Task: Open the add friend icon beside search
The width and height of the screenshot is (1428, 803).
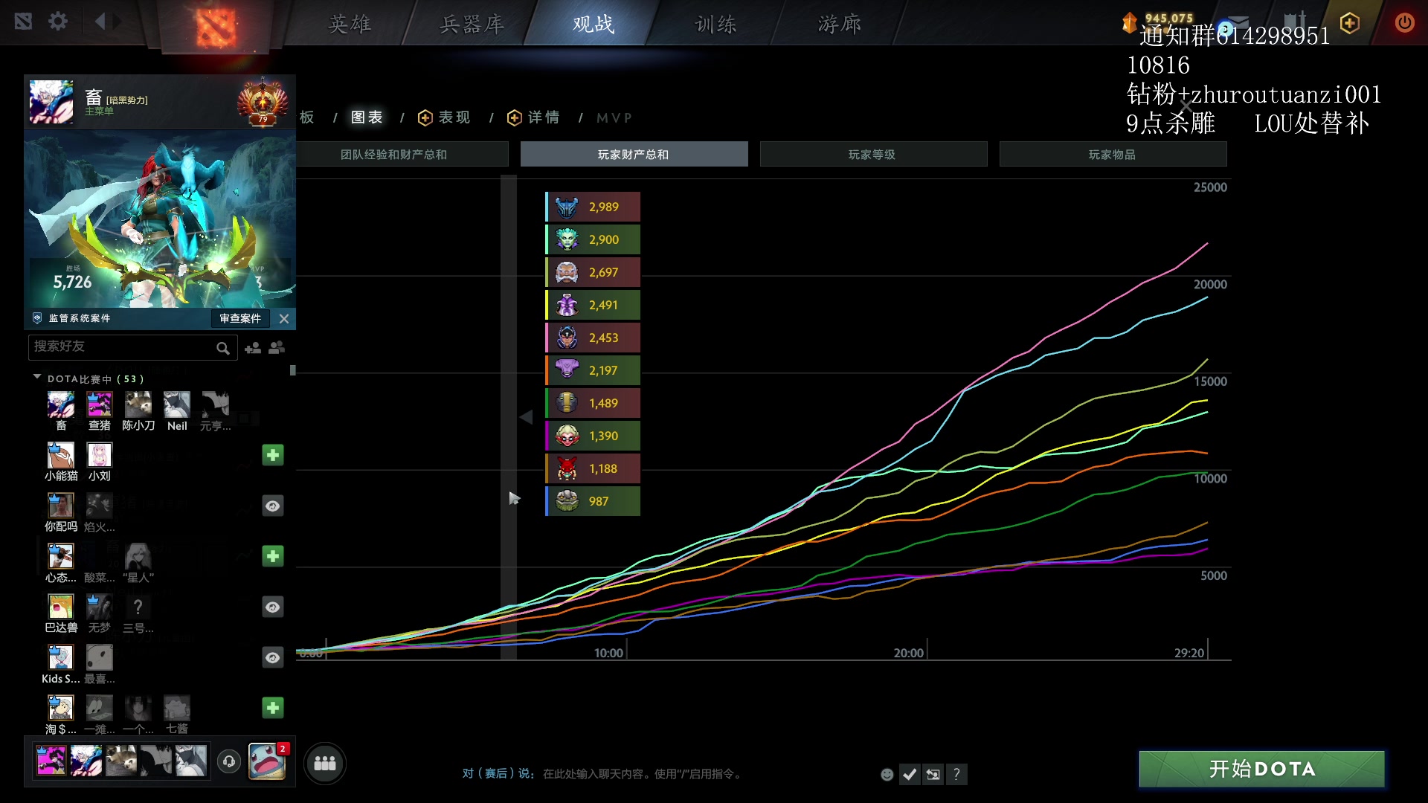Action: [x=253, y=347]
